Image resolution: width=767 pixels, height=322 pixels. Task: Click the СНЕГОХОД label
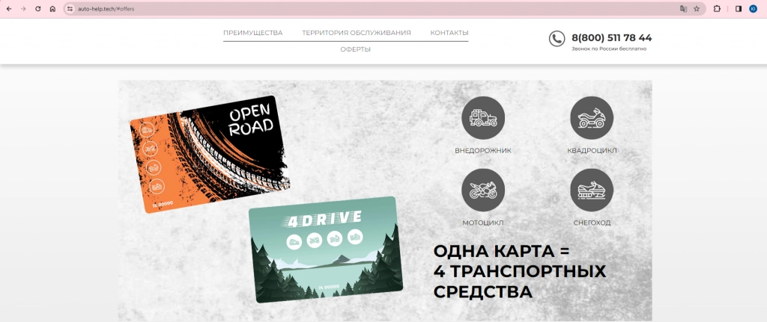coord(592,223)
